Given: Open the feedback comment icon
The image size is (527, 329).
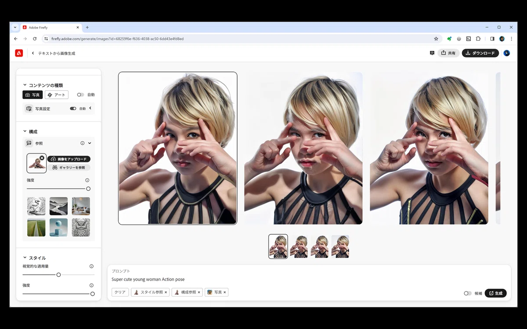Looking at the screenshot, I should [432, 53].
